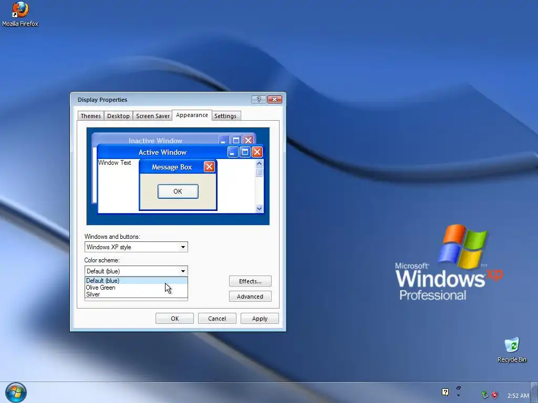538x403 pixels.
Task: Open the small down-arrow menu on taskbar
Action: [x=458, y=396]
